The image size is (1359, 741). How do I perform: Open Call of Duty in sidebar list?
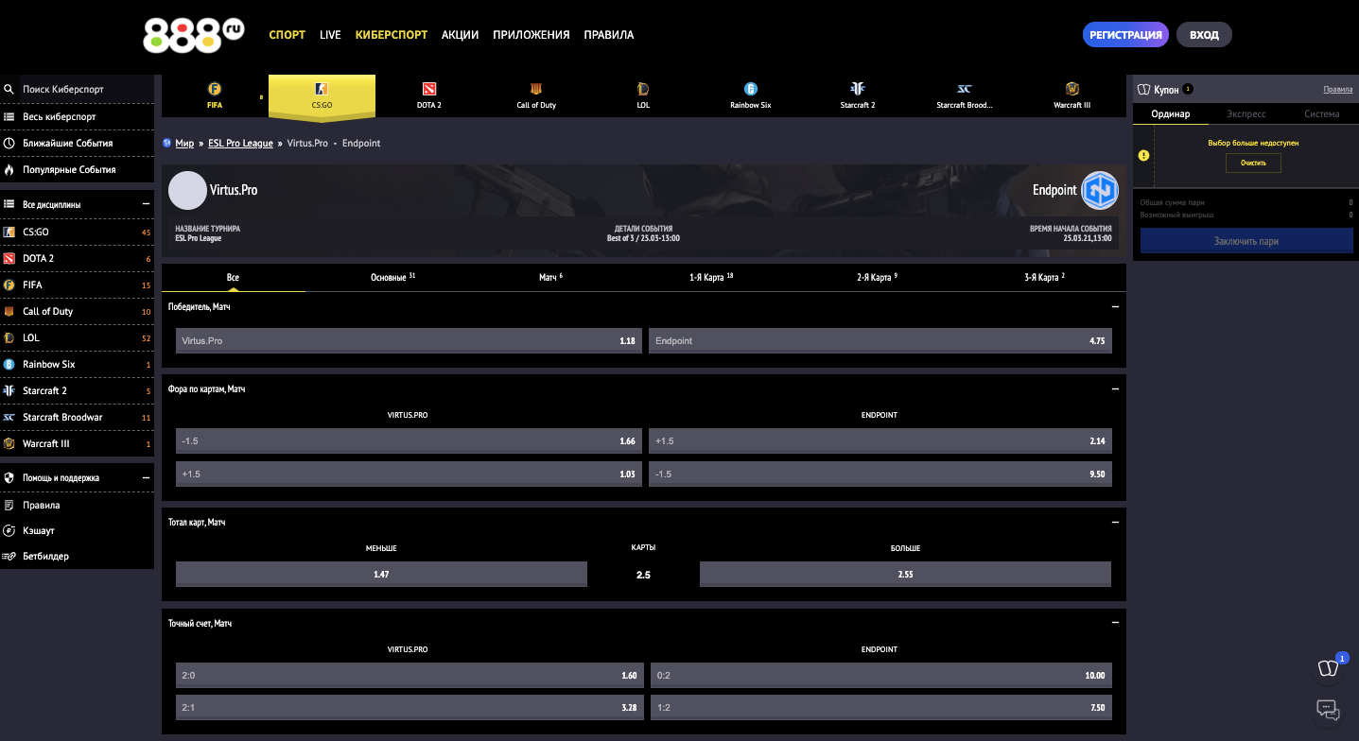point(77,311)
